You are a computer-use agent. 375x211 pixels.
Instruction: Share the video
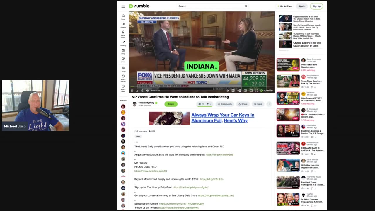243,104
